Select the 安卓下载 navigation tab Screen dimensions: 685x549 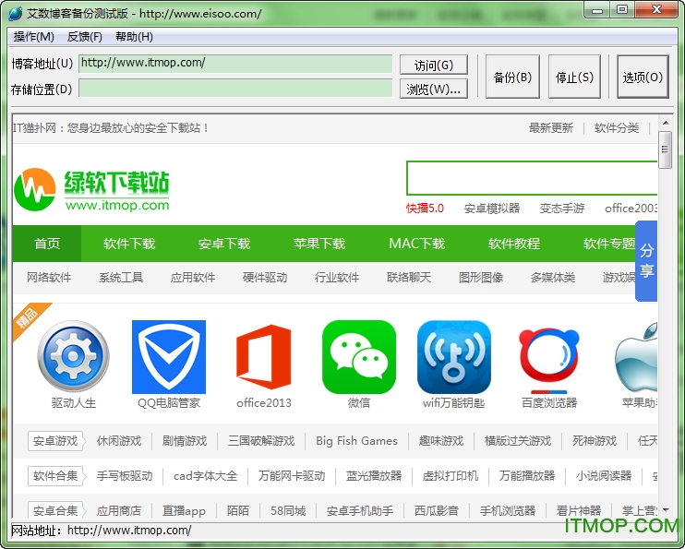tap(224, 244)
